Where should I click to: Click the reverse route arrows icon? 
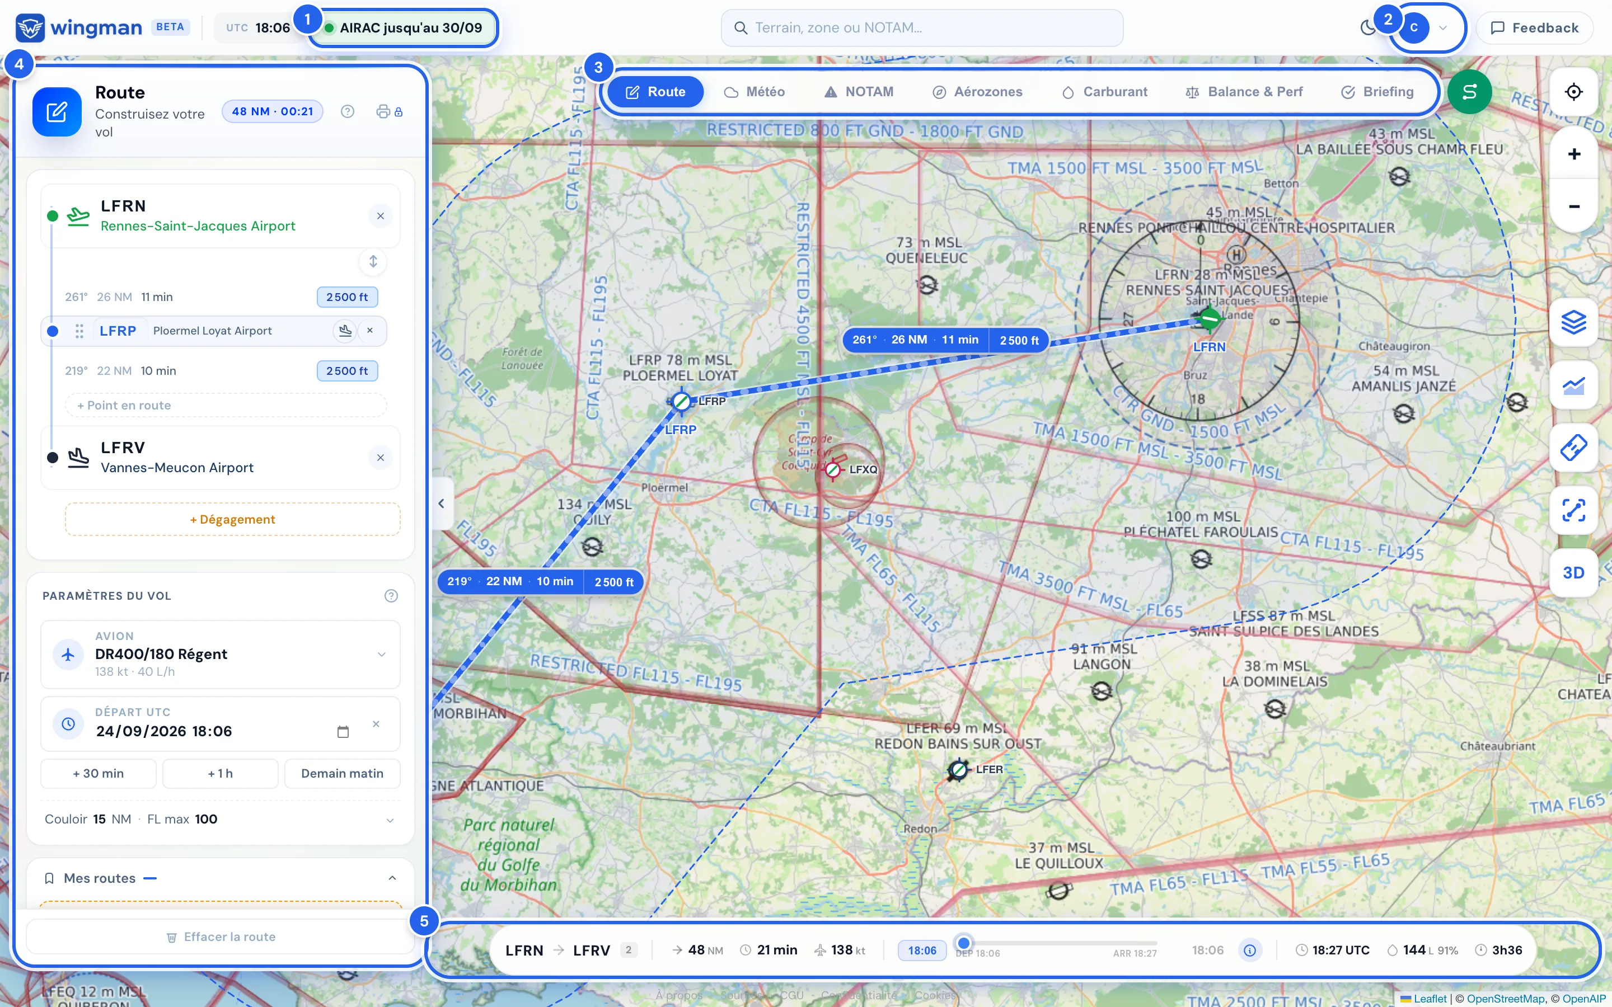[x=373, y=261]
